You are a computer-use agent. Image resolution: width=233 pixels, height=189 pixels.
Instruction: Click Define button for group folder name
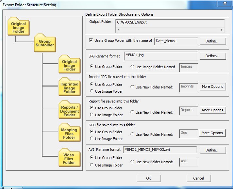[213, 41]
